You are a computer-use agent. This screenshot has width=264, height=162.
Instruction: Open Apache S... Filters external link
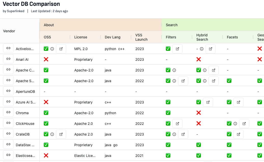pyautogui.click(x=183, y=81)
